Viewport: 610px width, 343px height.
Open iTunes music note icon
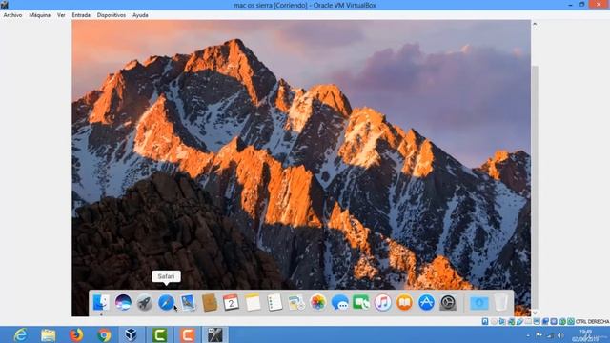pyautogui.click(x=383, y=303)
